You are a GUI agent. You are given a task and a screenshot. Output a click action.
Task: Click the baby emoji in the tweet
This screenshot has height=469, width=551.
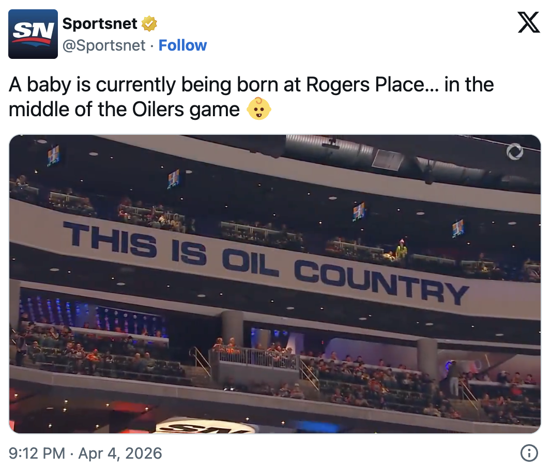pyautogui.click(x=258, y=109)
